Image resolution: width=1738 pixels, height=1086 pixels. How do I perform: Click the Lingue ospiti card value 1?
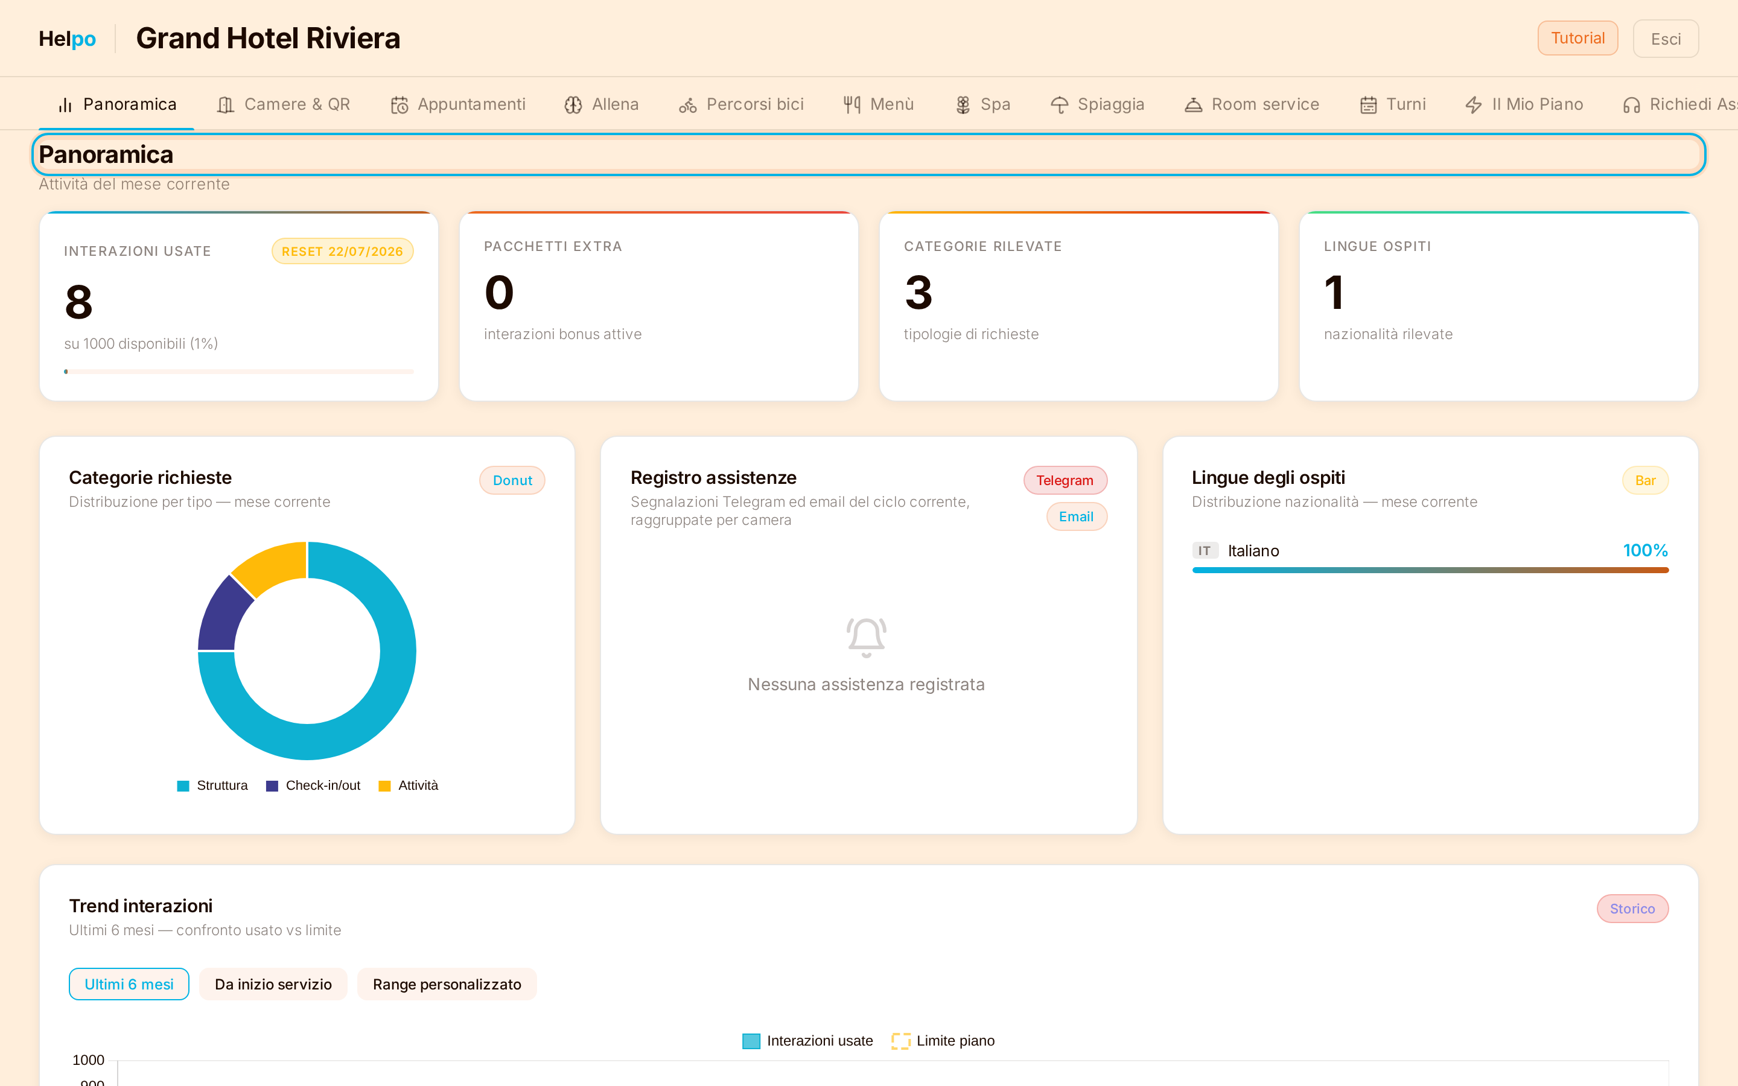click(1334, 293)
